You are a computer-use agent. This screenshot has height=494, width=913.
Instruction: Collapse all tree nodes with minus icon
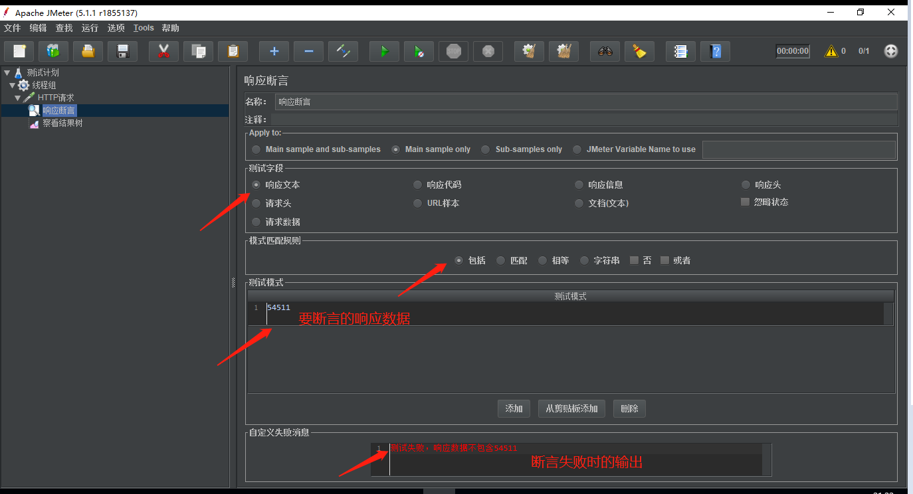(x=308, y=51)
